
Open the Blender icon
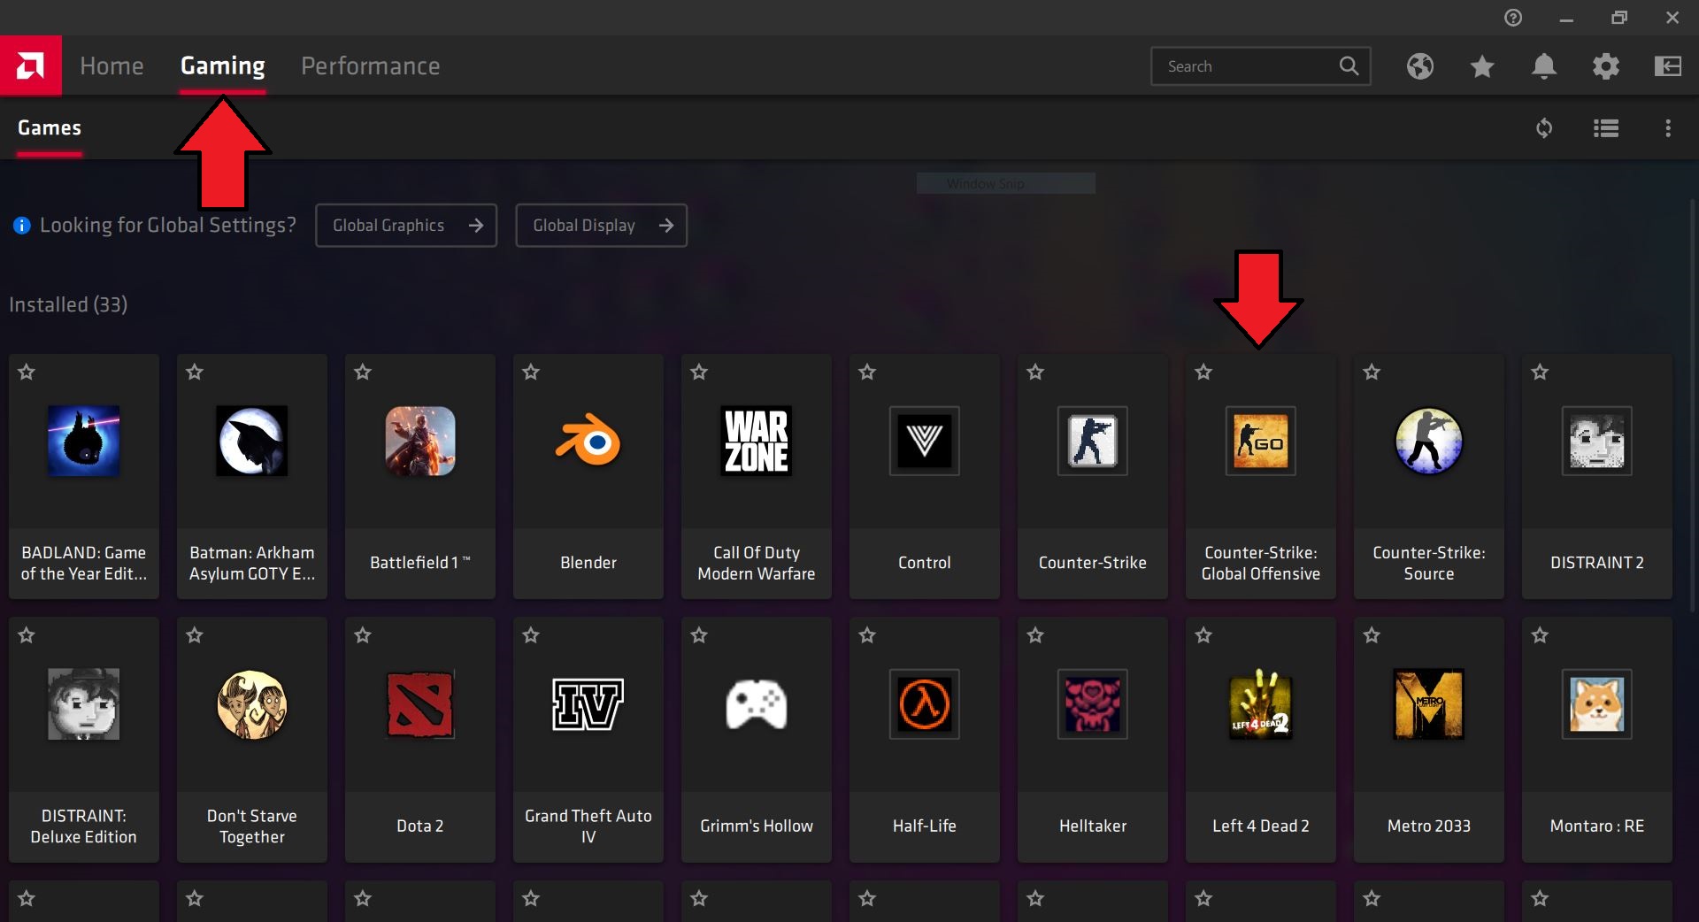click(588, 441)
